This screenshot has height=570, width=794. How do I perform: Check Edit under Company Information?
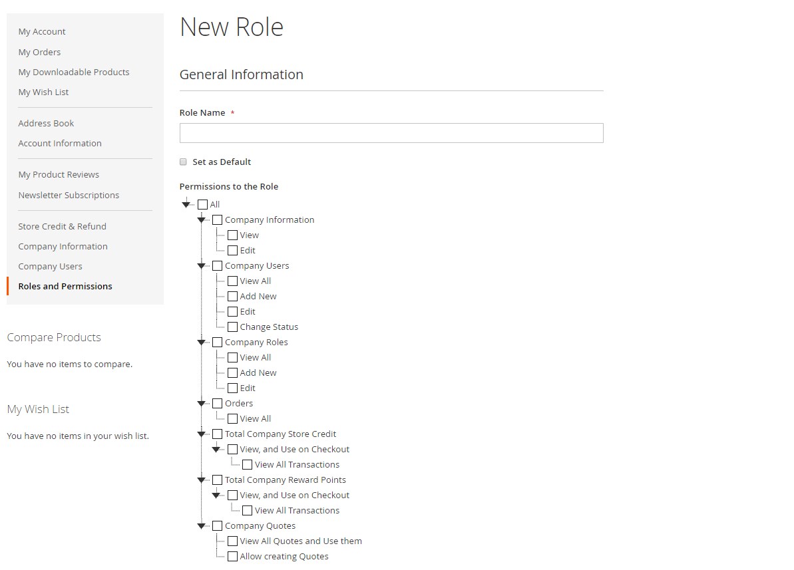[232, 250]
